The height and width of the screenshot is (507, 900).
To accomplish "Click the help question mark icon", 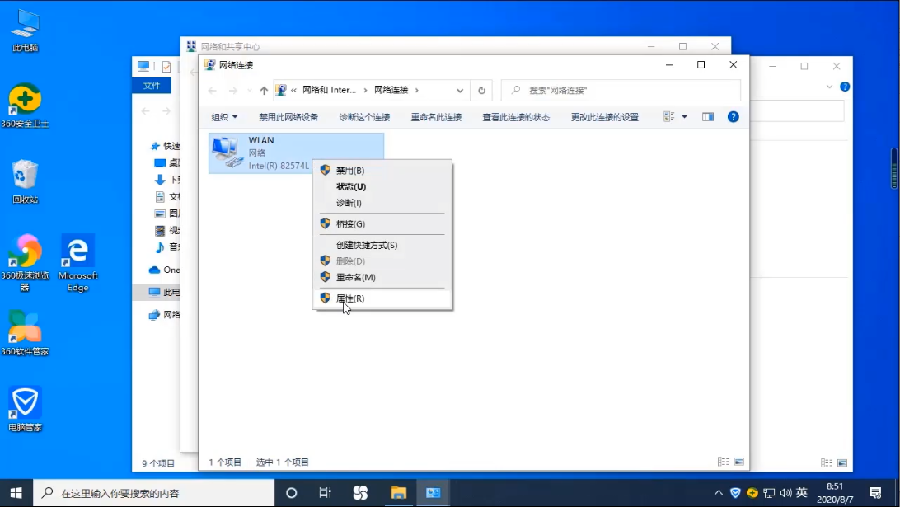I will click(x=733, y=117).
